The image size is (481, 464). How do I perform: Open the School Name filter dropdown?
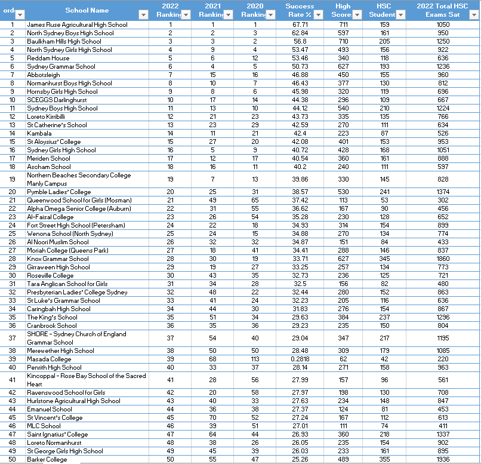coord(143,15)
